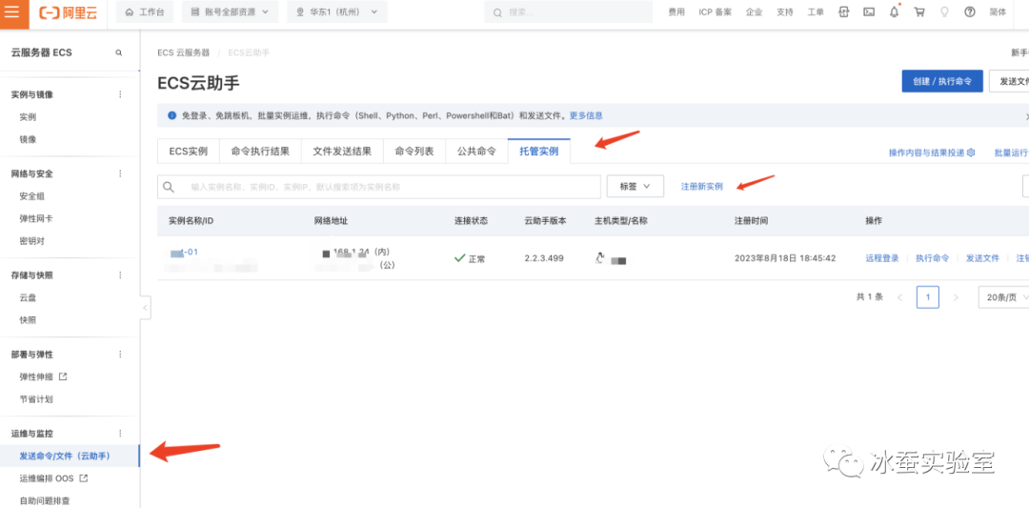The image size is (1029, 508).
Task: Open the 更多信息 link
Action: tap(586, 115)
